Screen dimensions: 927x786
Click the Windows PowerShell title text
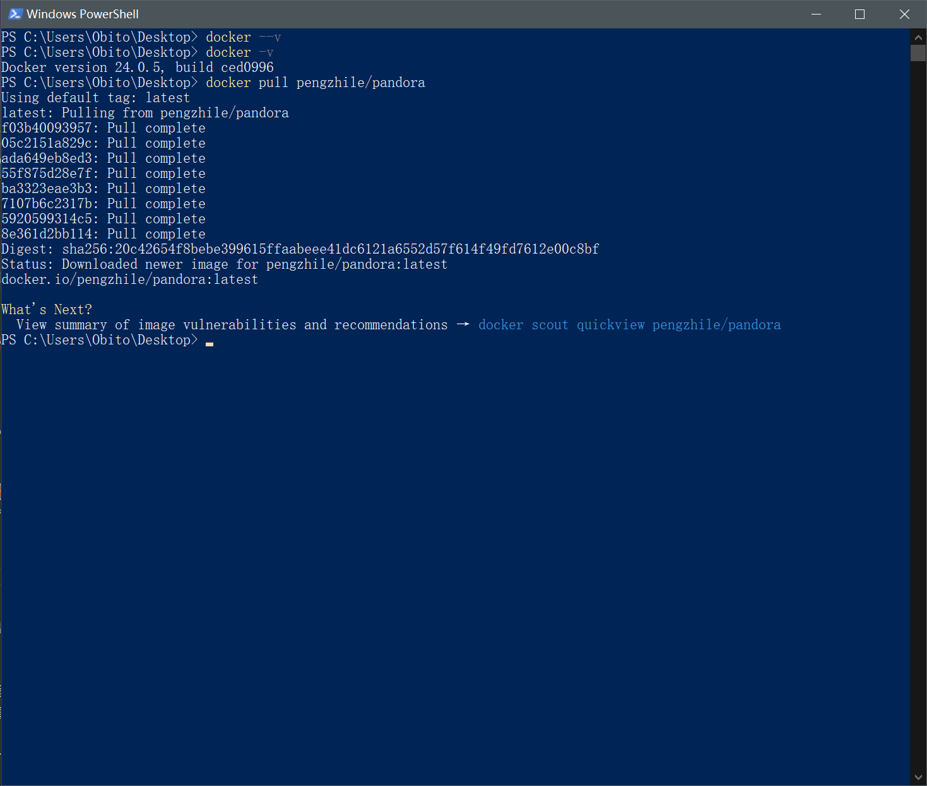(83, 14)
